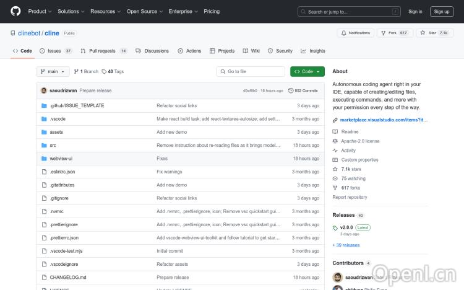Image resolution: width=464 pixels, height=290 pixels.
Task: Switch to the Pull requests tab
Action: tap(102, 51)
